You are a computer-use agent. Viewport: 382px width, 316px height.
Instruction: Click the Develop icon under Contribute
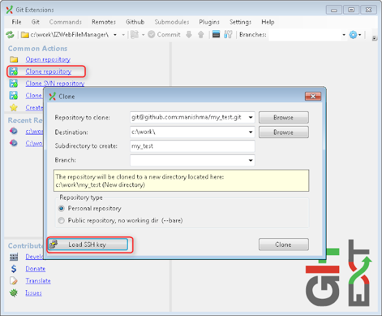14,257
